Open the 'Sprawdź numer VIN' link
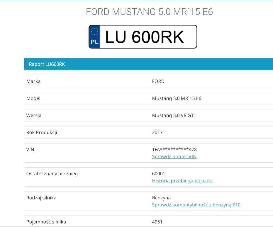 point(174,157)
